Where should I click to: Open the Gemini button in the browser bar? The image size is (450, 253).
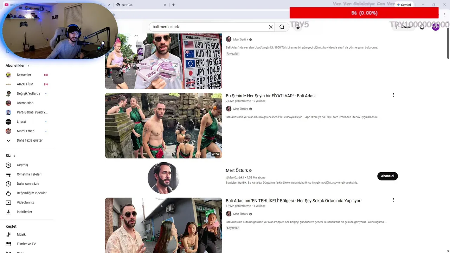click(x=404, y=5)
